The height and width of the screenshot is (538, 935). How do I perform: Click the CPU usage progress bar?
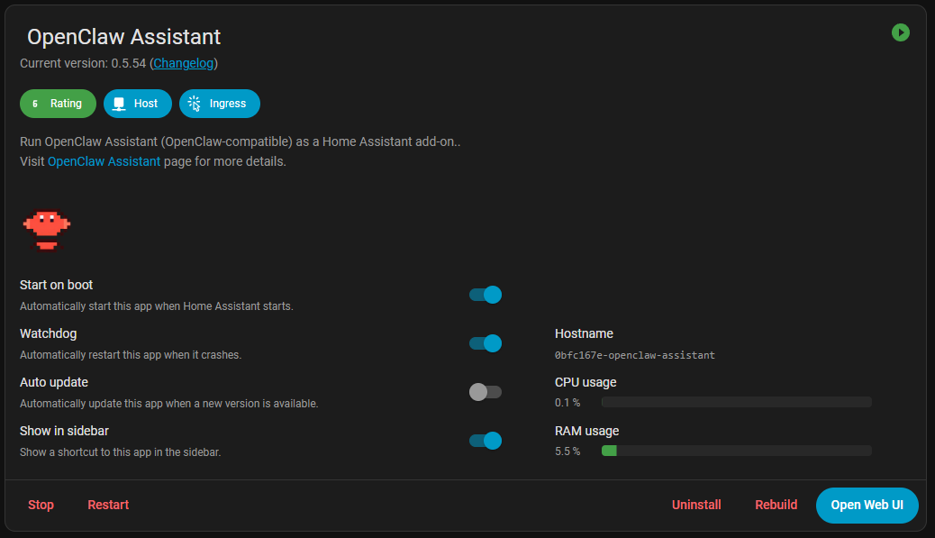click(737, 403)
